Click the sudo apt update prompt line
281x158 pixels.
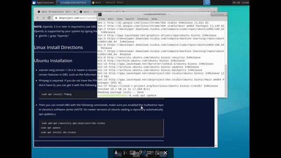pyautogui.click(x=127, y=96)
